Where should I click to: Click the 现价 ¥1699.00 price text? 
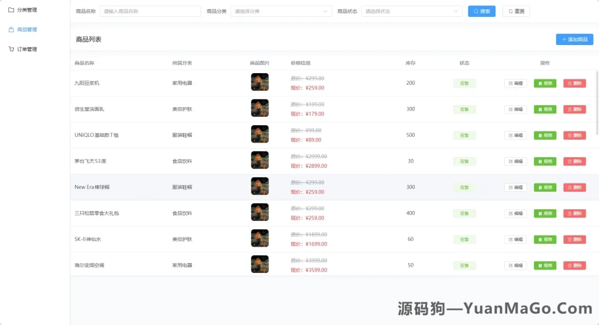click(x=309, y=244)
